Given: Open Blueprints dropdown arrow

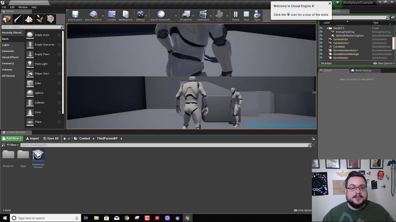Looking at the screenshot, I should point(193,16).
